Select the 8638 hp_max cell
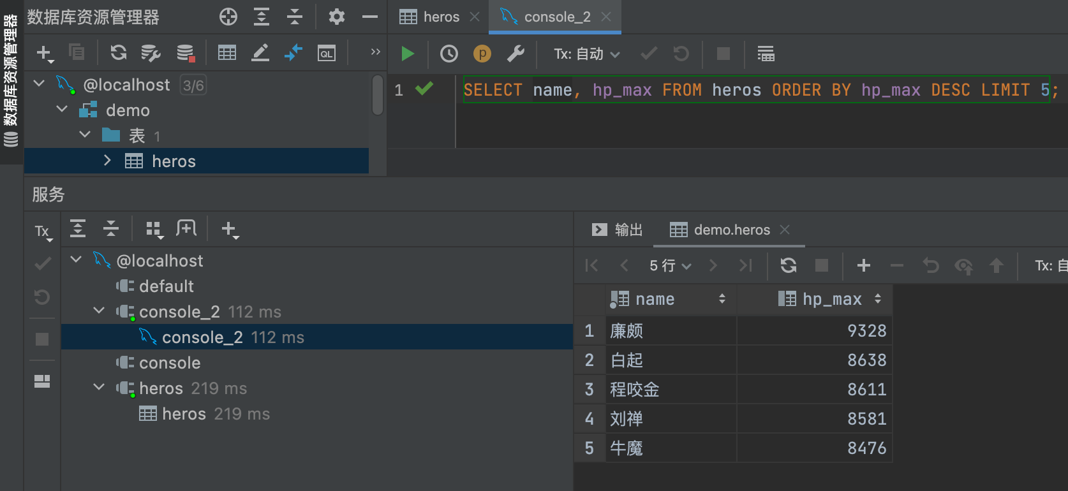Viewport: 1068px width, 491px height. 814,360
